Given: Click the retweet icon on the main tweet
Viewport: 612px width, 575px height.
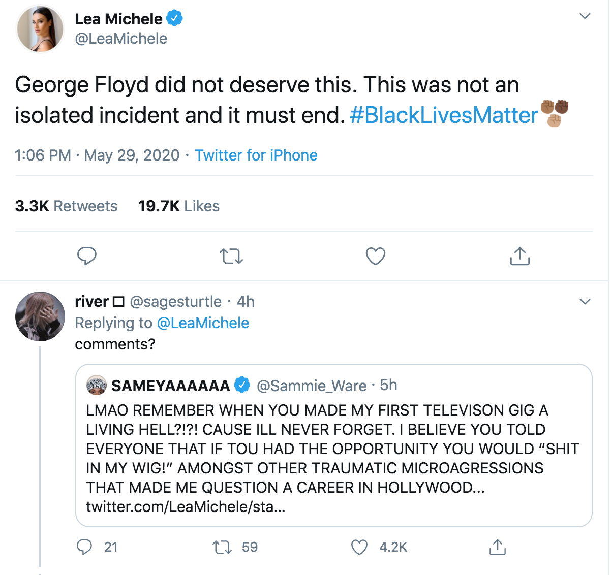Looking at the screenshot, I should (231, 257).
